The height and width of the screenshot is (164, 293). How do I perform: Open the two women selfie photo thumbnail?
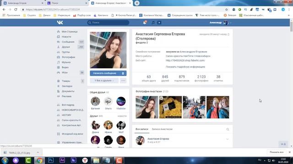point(218,107)
